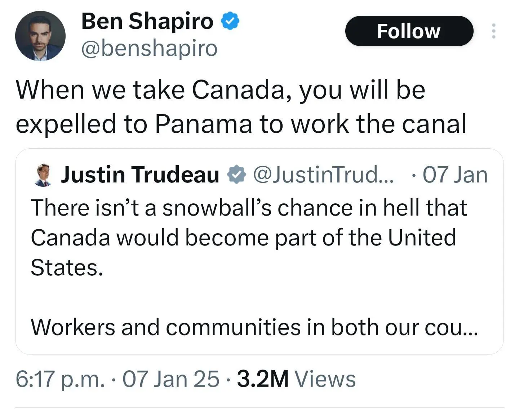519x420 pixels.
Task: Click the main tweet text about Canada
Action: point(241,107)
